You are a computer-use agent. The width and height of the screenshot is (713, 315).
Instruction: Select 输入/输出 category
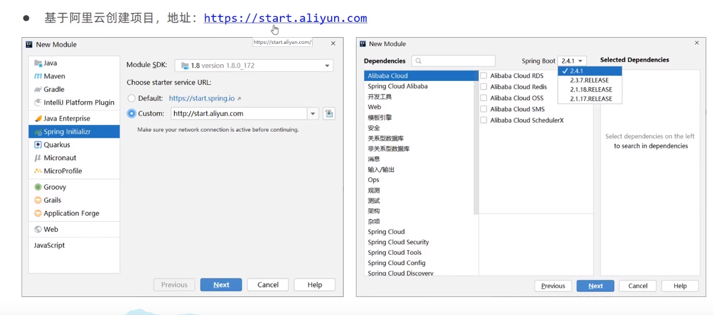[419, 170]
